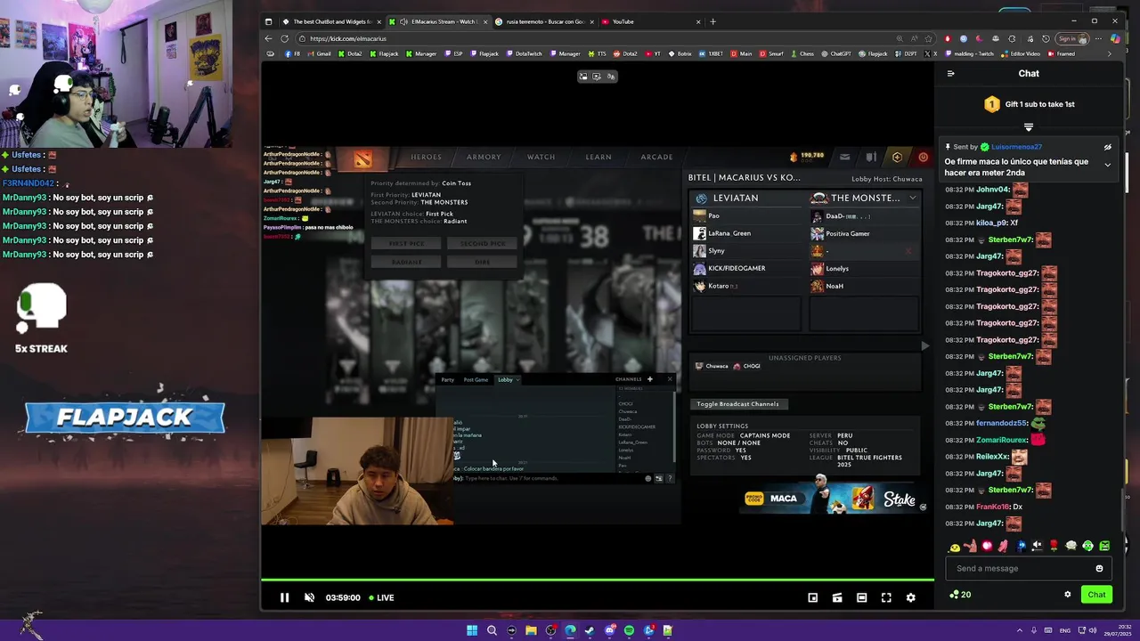Image resolution: width=1140 pixels, height=641 pixels.
Task: Click Dota Plus gold icon
Action: tap(897, 158)
